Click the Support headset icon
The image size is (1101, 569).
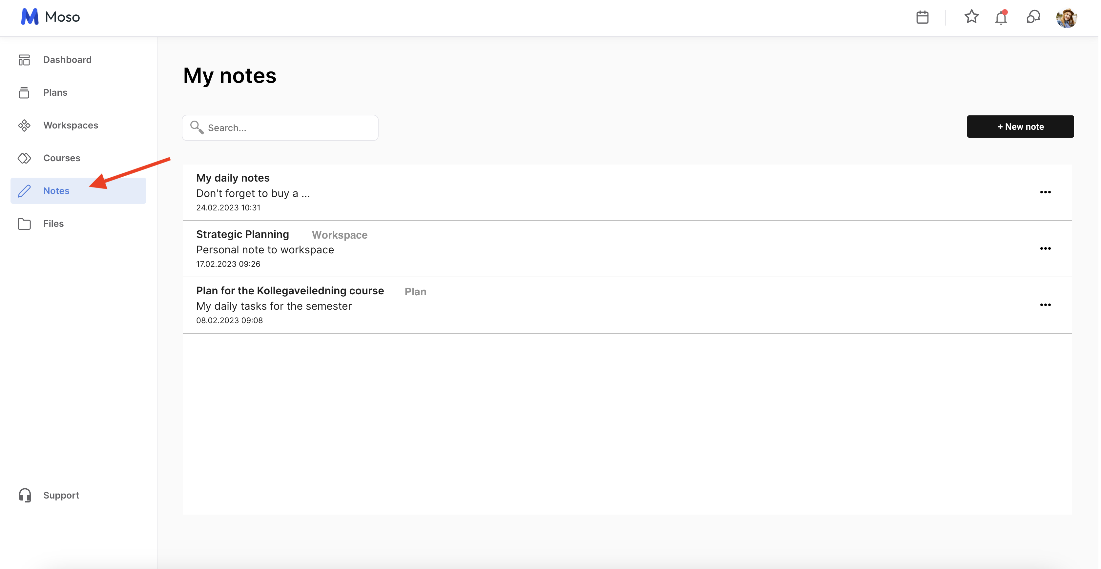[25, 495]
